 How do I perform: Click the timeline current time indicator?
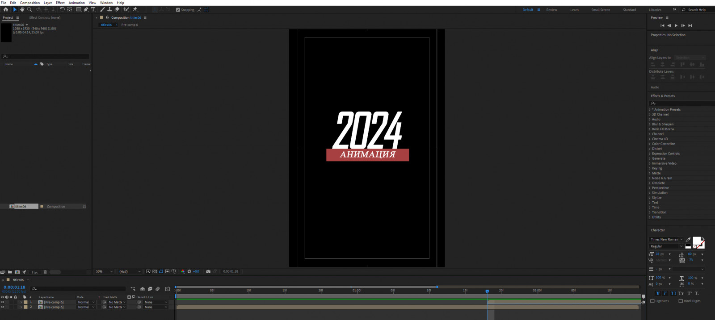tap(487, 291)
